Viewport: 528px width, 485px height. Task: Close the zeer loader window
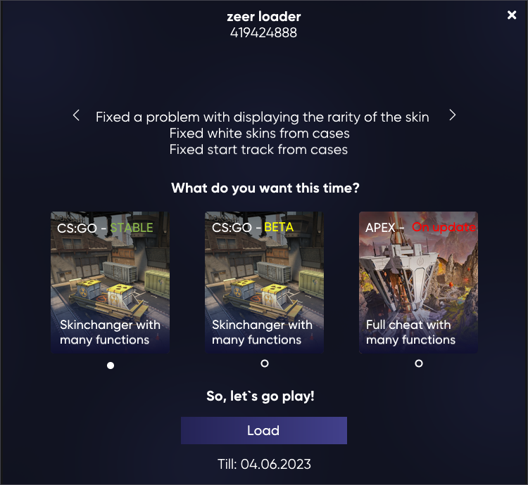pos(512,15)
